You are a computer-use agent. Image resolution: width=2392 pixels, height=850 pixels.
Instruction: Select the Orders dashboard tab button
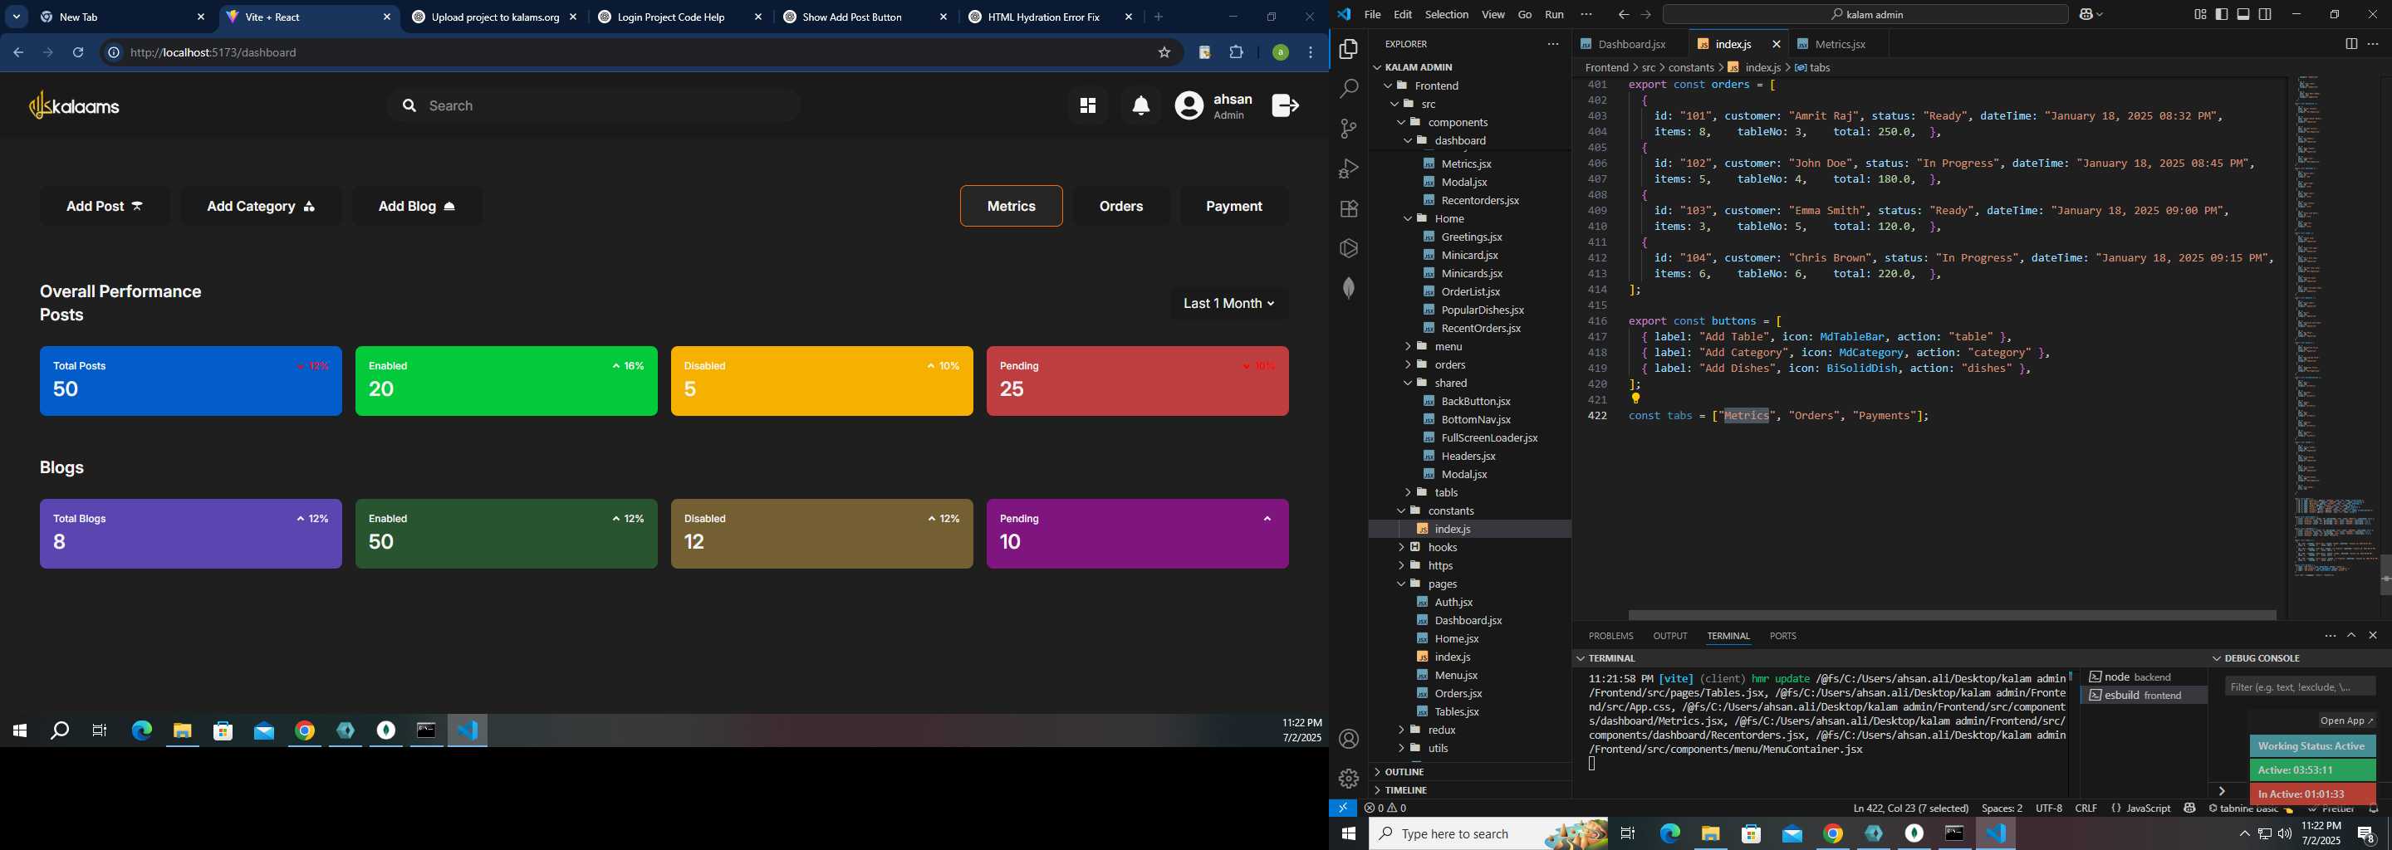1120,206
